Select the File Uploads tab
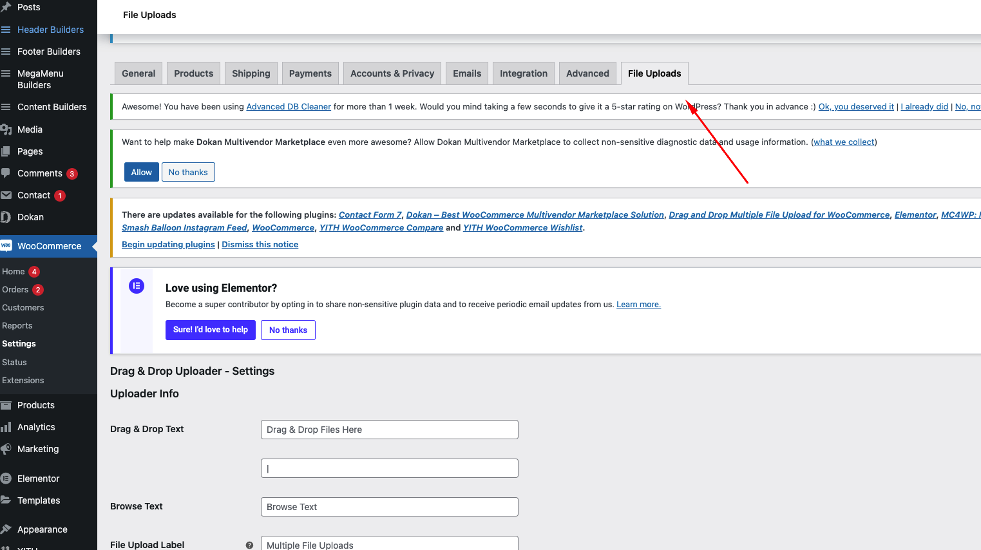The height and width of the screenshot is (550, 981). click(x=654, y=73)
